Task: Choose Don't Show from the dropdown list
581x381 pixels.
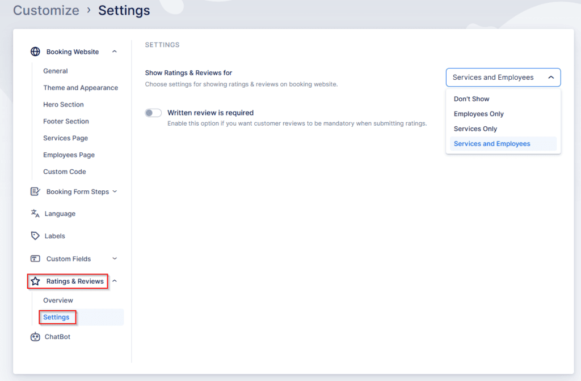Action: coord(503,99)
